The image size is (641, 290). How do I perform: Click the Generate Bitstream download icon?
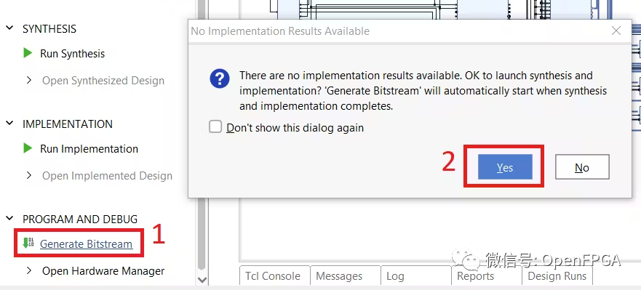(x=28, y=243)
